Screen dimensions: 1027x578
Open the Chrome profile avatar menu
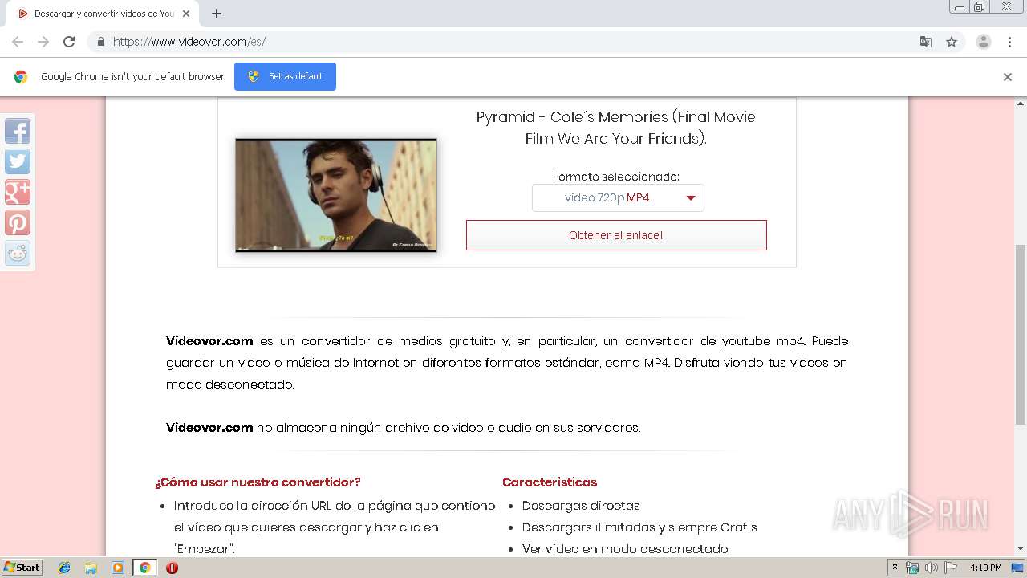[984, 42]
